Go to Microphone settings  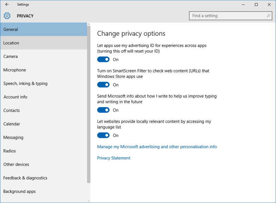point(44,70)
